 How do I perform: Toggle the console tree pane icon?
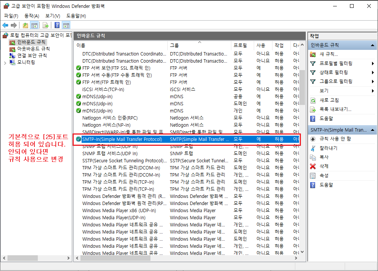click(x=34, y=25)
